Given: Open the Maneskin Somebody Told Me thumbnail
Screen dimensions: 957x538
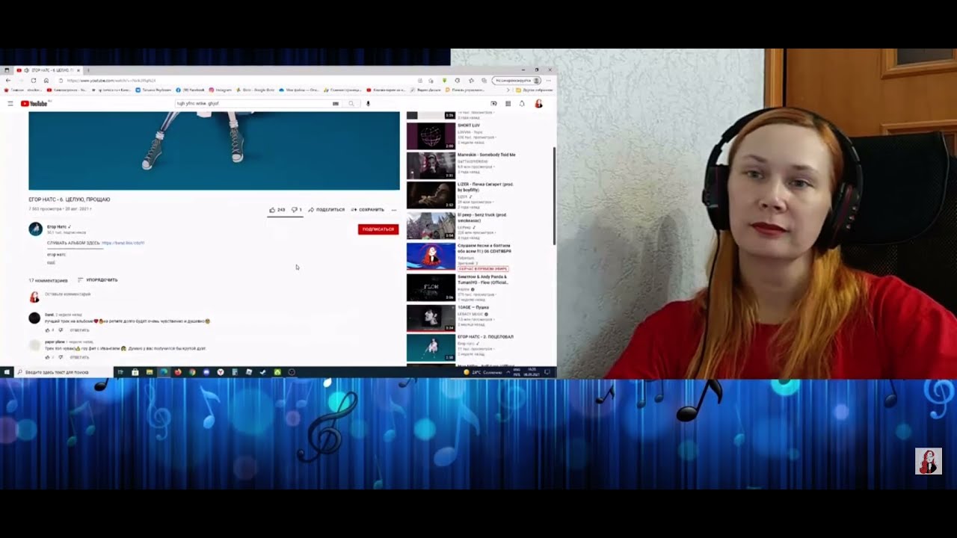Looking at the screenshot, I should tap(431, 166).
